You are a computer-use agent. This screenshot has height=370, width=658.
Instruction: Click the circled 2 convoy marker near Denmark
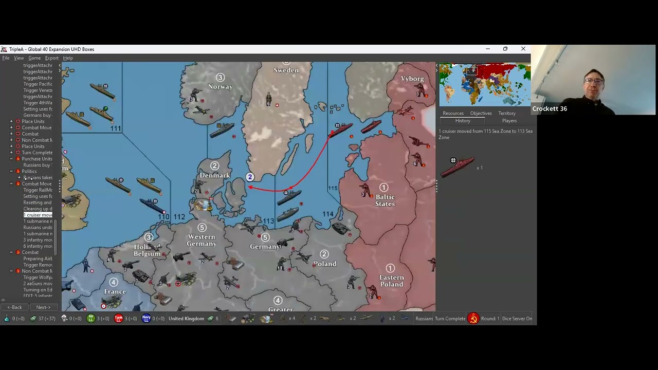point(250,177)
